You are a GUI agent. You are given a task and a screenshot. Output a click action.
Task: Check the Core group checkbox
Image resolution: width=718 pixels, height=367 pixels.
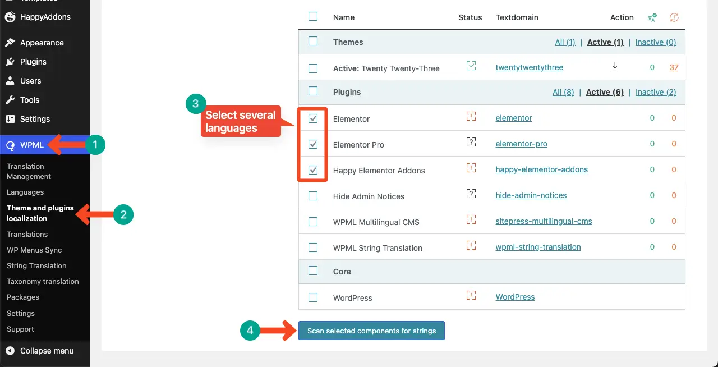(313, 270)
